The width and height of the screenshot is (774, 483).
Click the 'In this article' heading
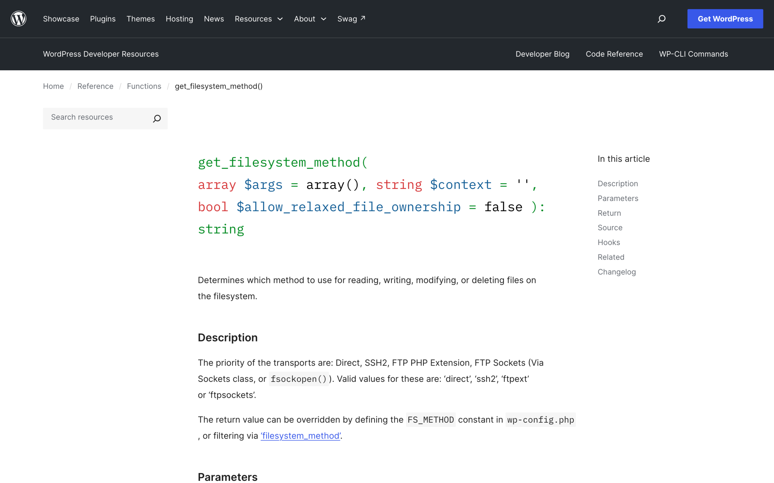(624, 159)
